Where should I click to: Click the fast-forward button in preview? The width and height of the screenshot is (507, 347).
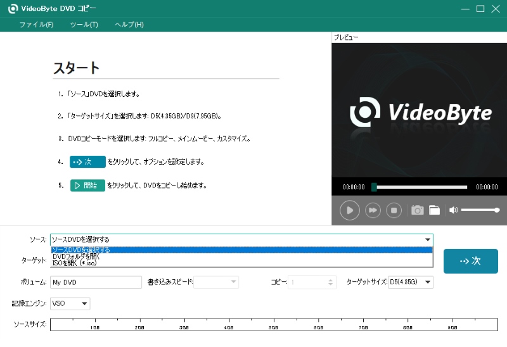373,210
